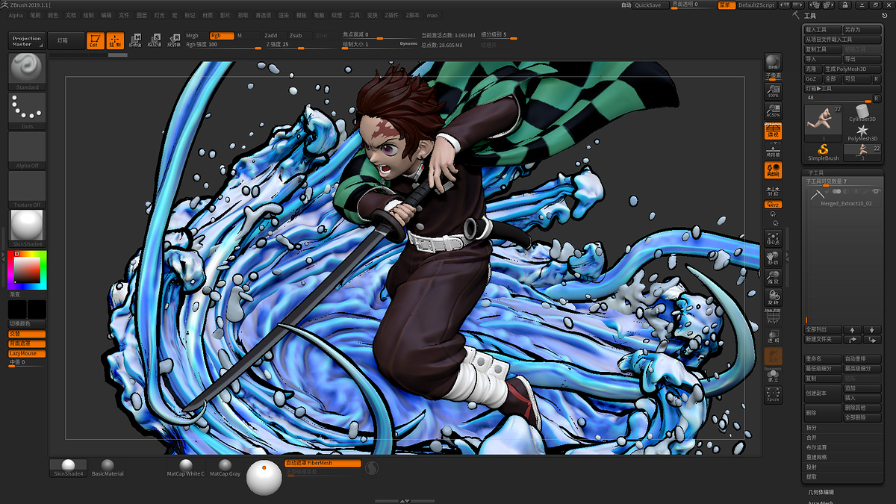Viewport: 896px width, 504px height.
Task: Open the SkinShade4 material picker on left shelf
Action: click(x=27, y=228)
